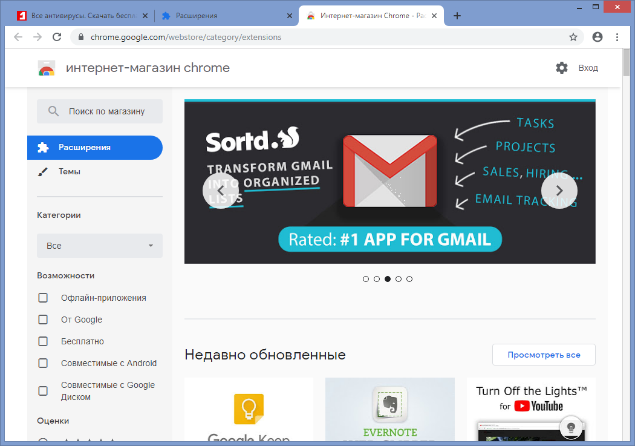Click the Оценки label
The image size is (635, 446).
point(53,421)
